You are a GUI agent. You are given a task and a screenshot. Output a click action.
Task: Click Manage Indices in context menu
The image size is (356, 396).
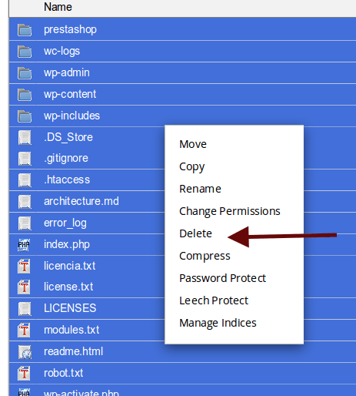pyautogui.click(x=218, y=324)
